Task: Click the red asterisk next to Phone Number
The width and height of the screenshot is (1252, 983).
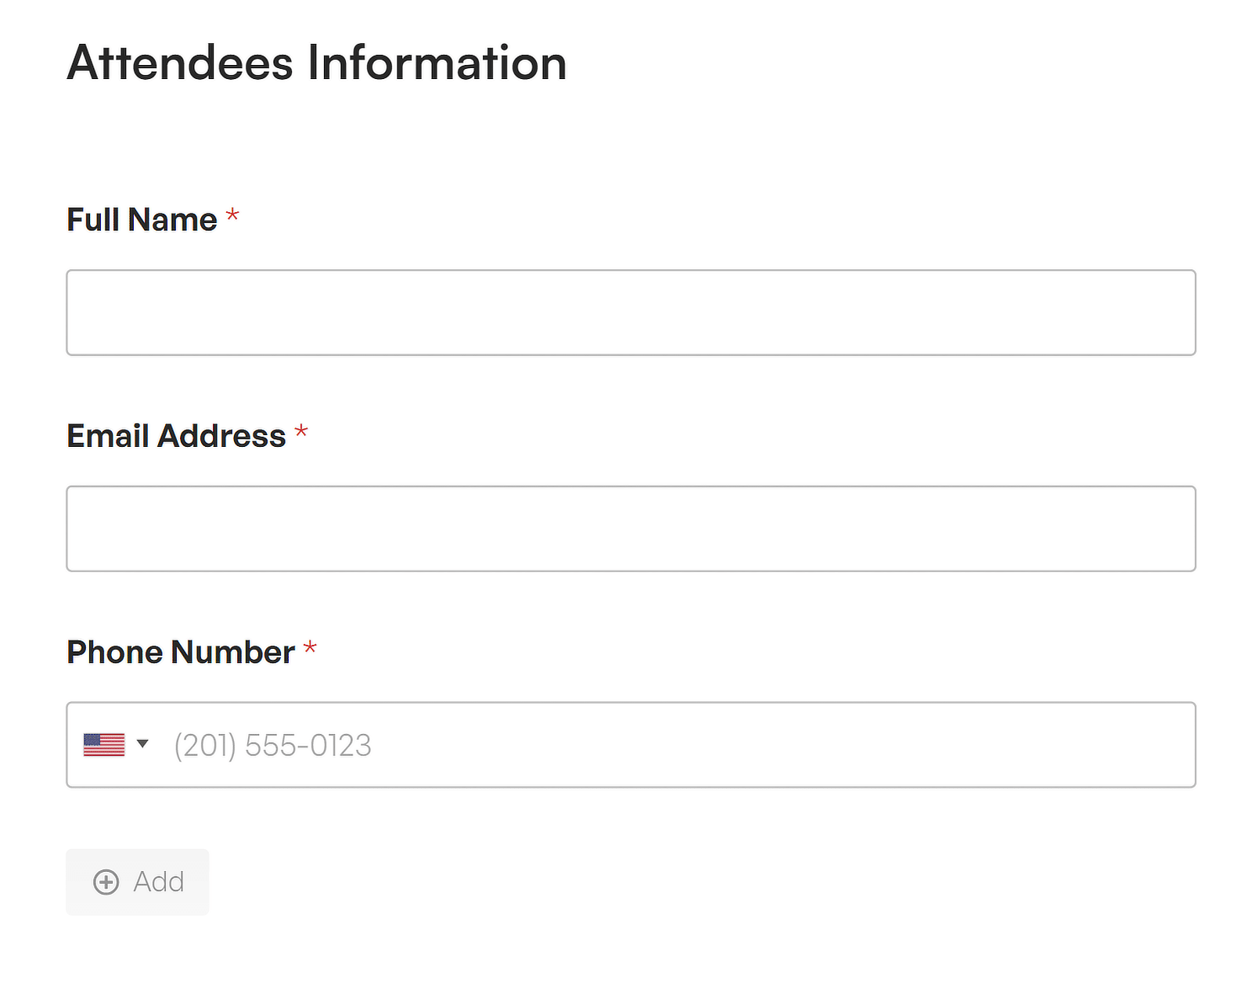Action: (309, 649)
